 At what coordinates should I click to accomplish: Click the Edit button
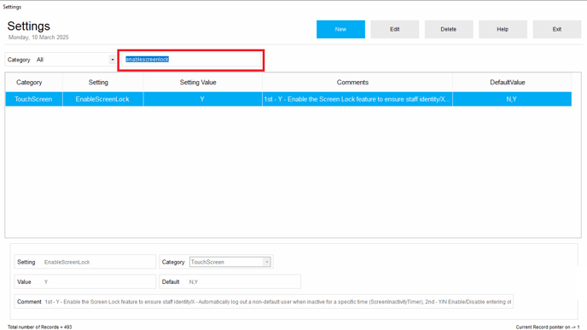click(x=394, y=29)
